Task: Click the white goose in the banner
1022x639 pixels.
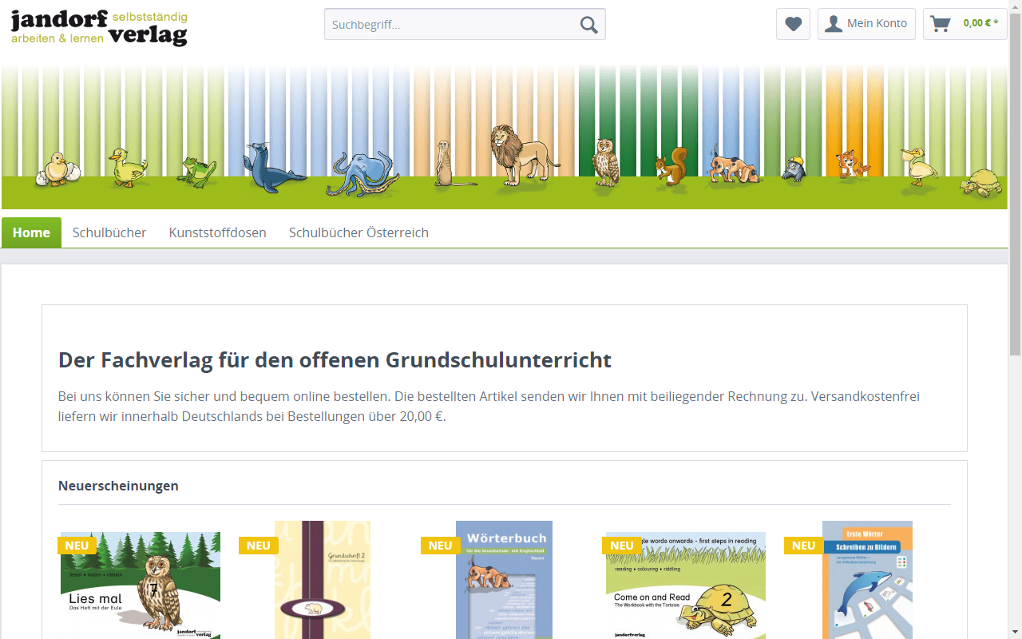Action: [x=918, y=166]
